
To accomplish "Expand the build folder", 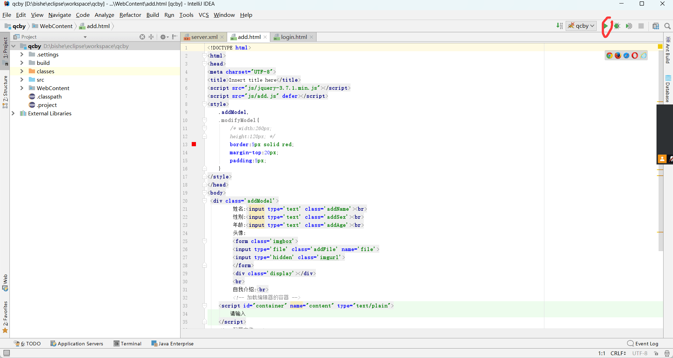I will (x=22, y=63).
